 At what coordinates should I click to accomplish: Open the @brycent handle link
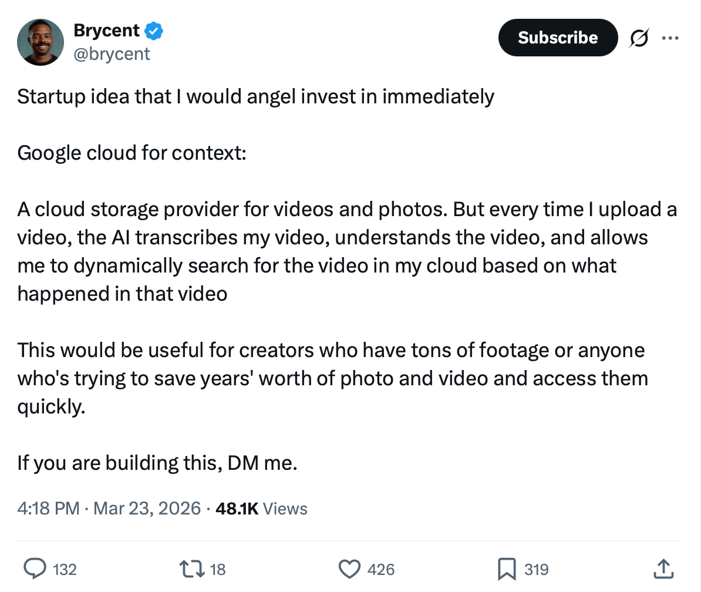tap(112, 54)
